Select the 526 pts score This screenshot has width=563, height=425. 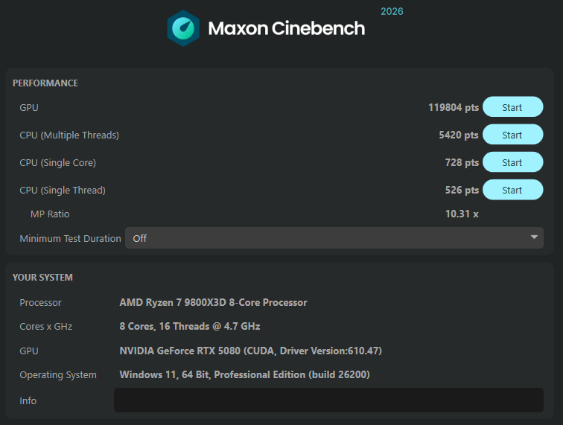[x=462, y=191]
